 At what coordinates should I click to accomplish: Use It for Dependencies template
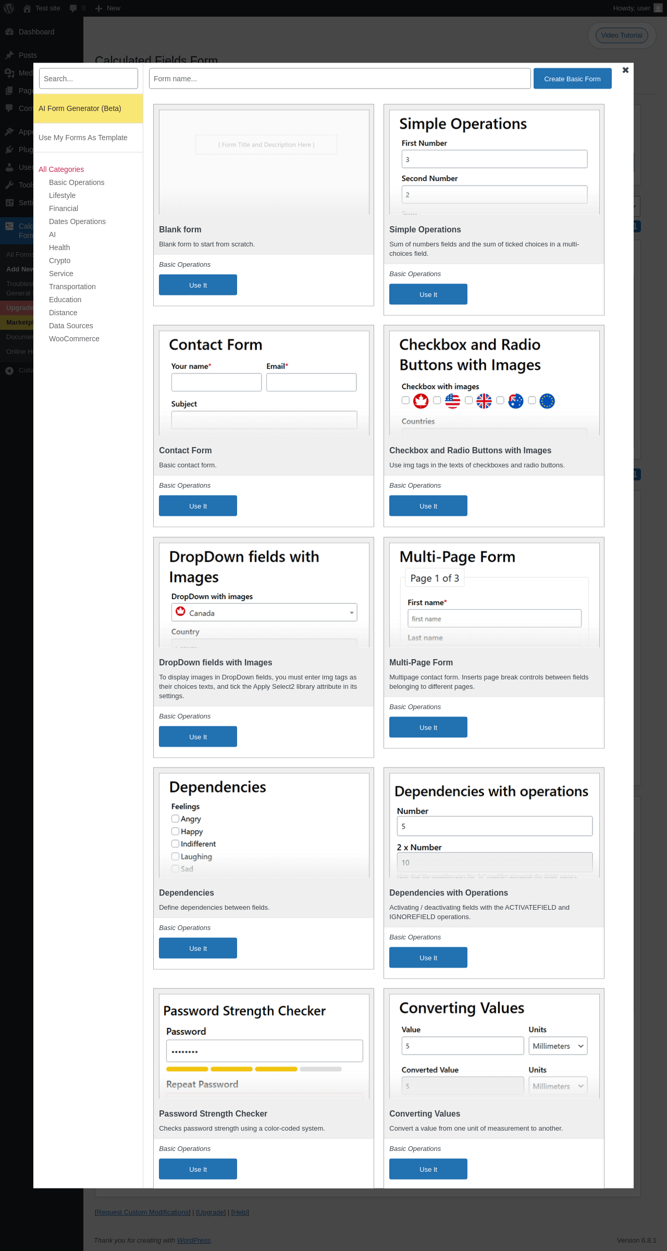[x=198, y=948]
